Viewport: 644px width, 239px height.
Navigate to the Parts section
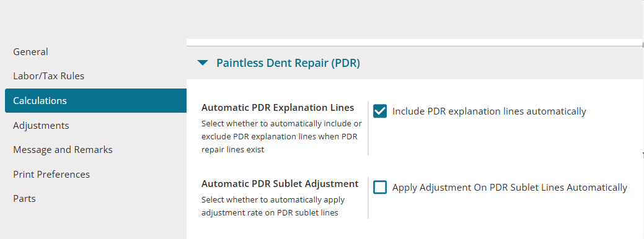pyautogui.click(x=24, y=199)
